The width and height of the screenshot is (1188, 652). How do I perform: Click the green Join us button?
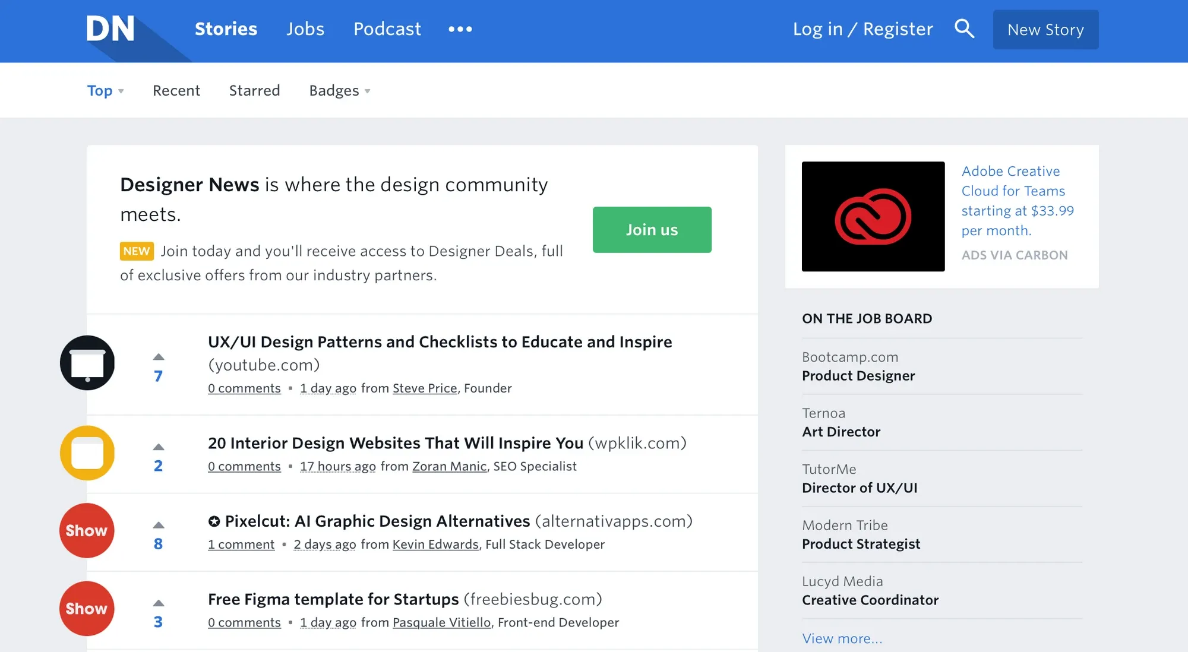652,230
